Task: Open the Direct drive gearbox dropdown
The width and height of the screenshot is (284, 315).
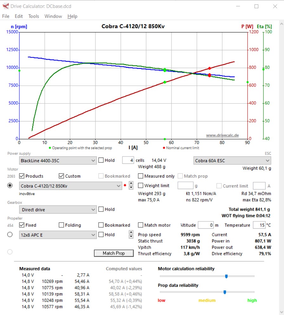Action: point(58,210)
